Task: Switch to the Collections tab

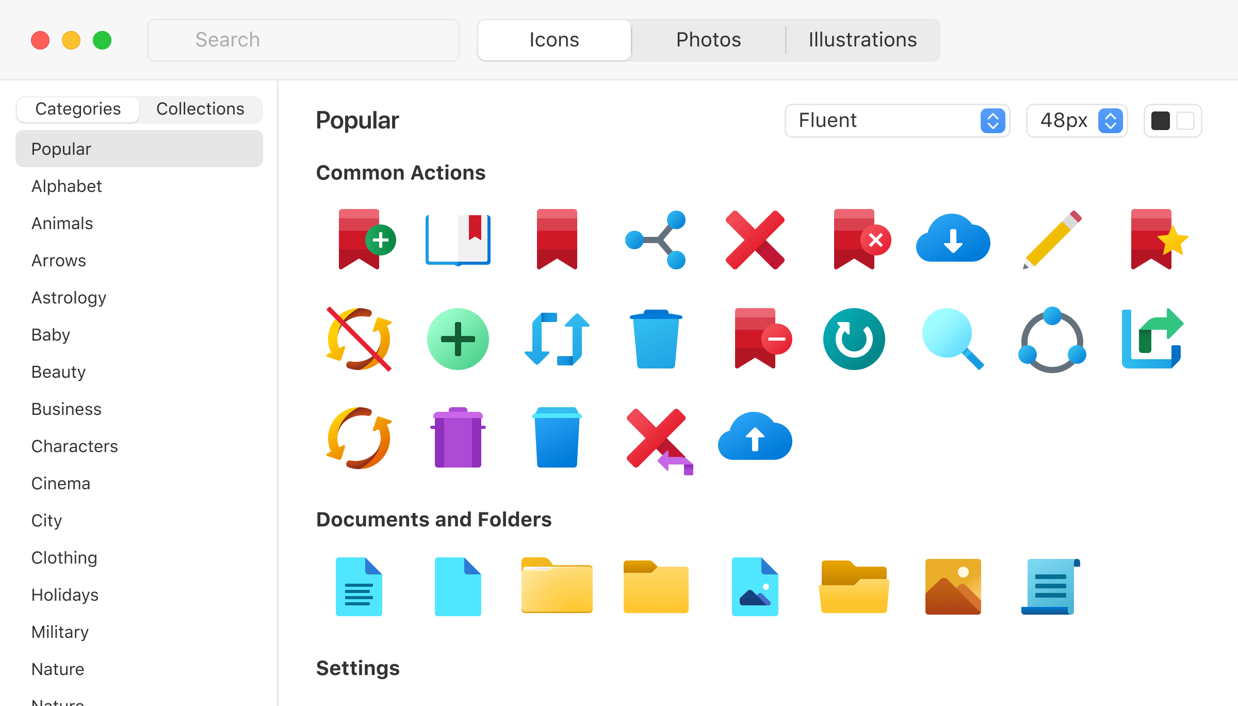Action: [x=200, y=109]
